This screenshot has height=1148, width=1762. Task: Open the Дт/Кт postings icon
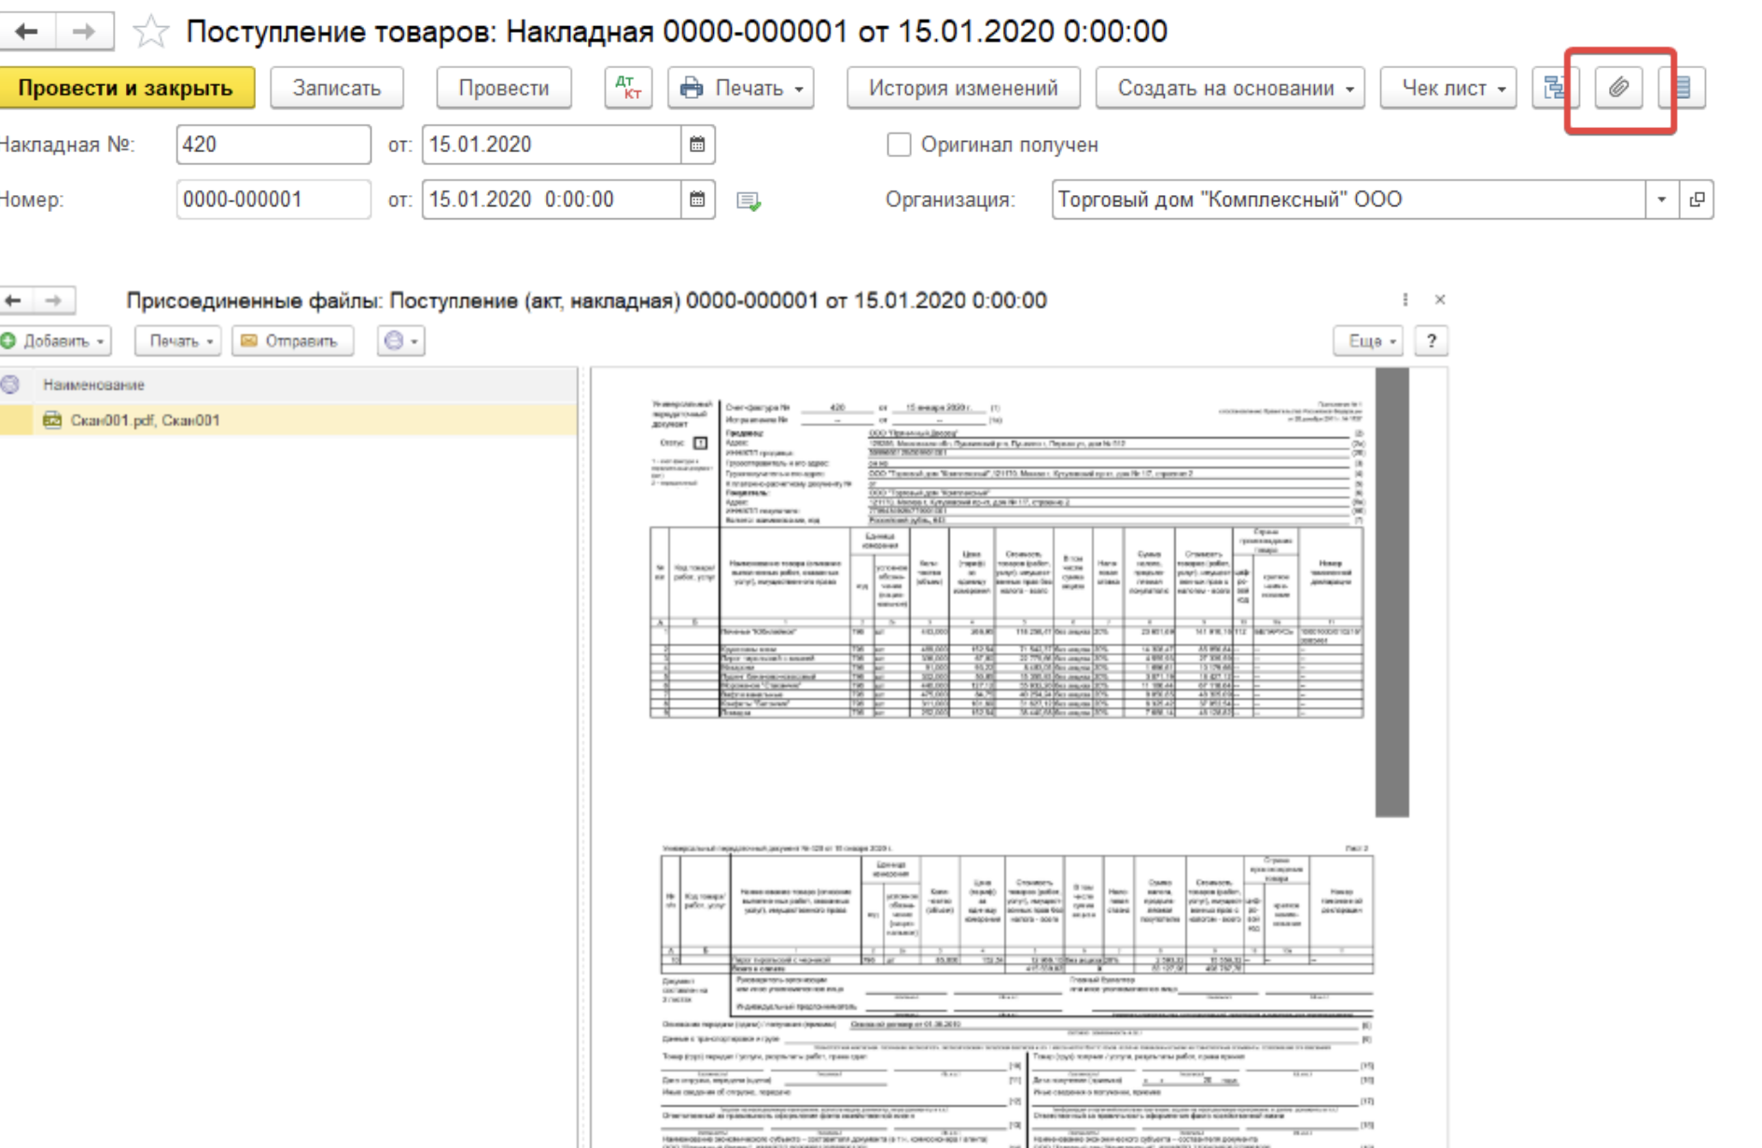click(628, 88)
